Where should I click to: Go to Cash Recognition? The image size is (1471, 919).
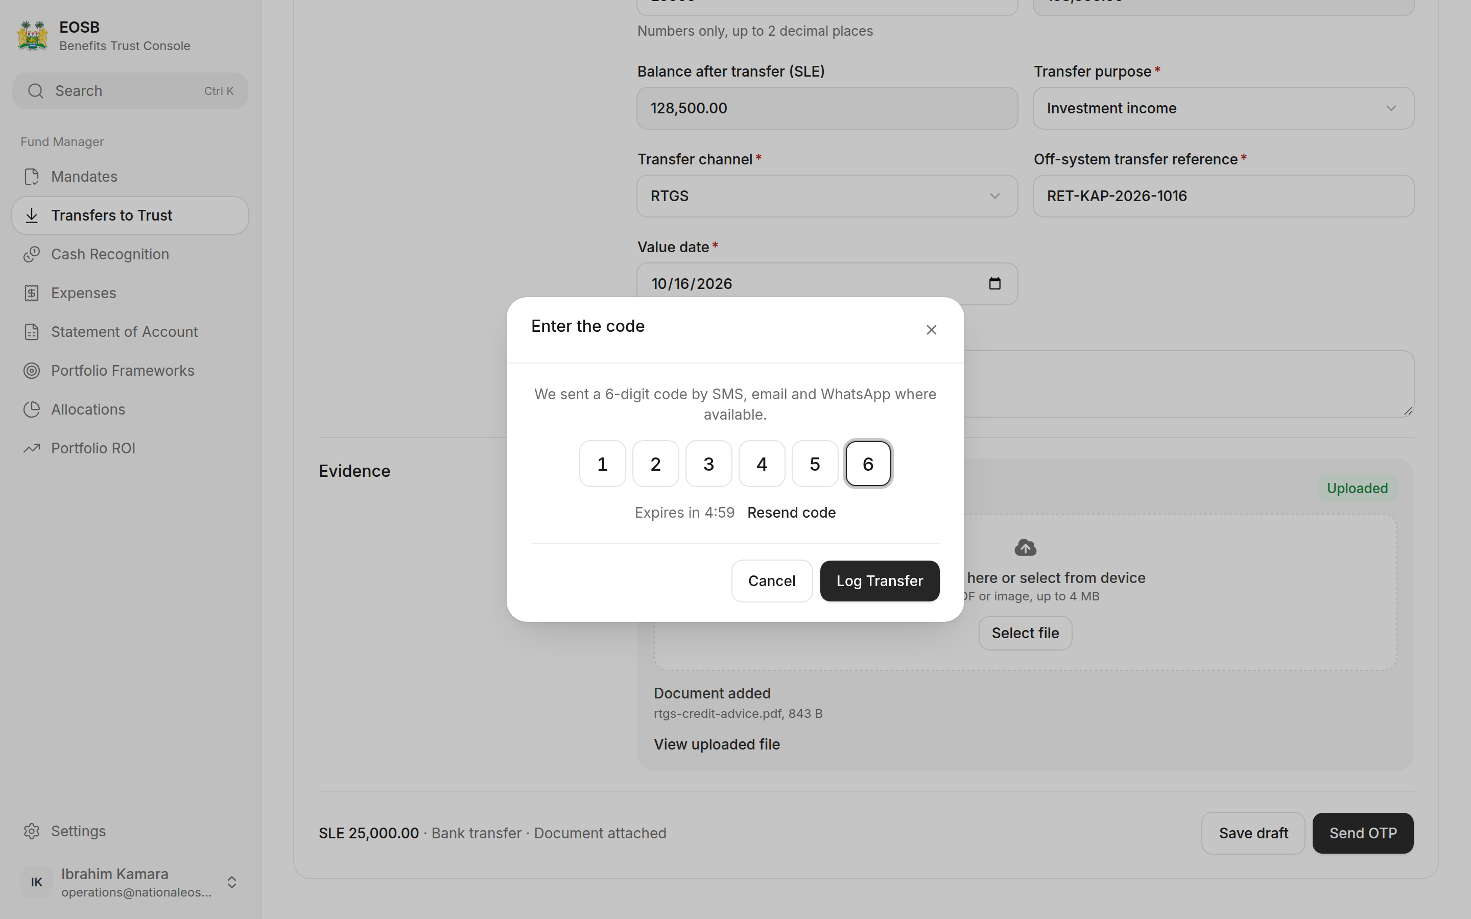click(130, 255)
